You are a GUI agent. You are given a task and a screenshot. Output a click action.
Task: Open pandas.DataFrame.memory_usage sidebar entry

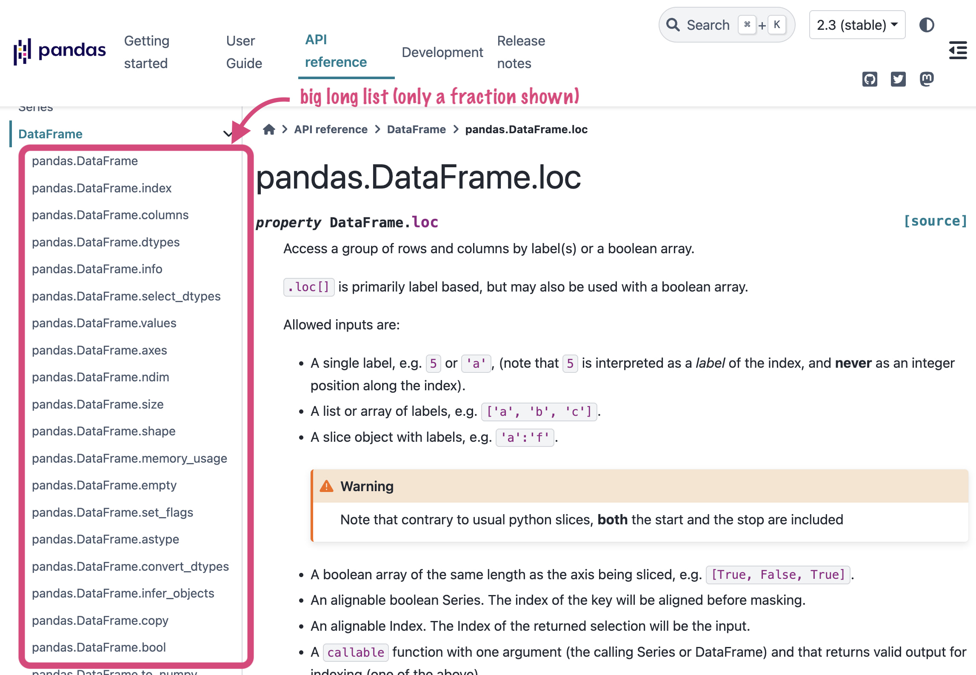129,458
